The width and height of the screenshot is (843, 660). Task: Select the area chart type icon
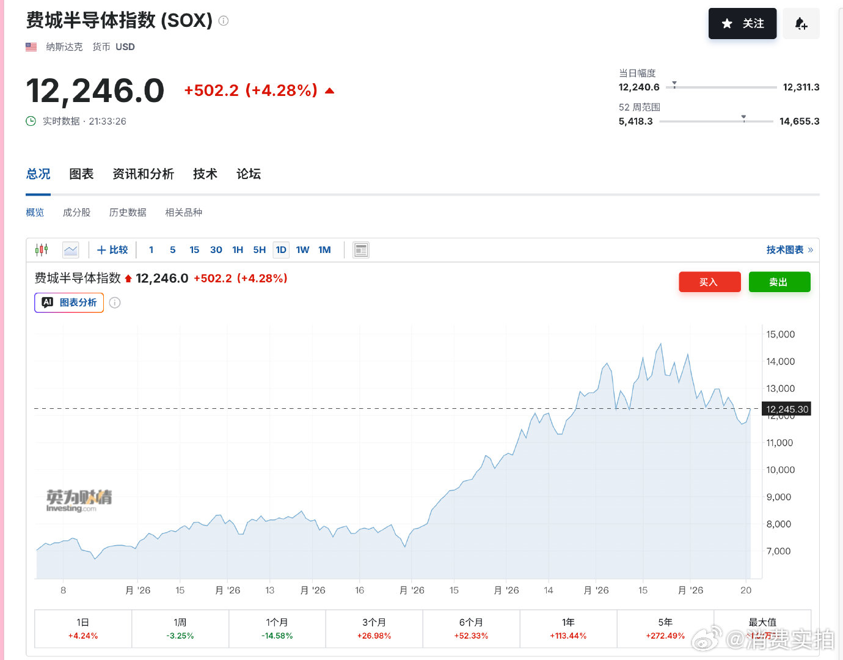[71, 249]
